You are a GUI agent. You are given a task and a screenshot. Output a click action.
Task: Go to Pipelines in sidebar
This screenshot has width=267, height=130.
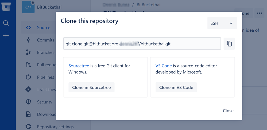tap(45, 77)
